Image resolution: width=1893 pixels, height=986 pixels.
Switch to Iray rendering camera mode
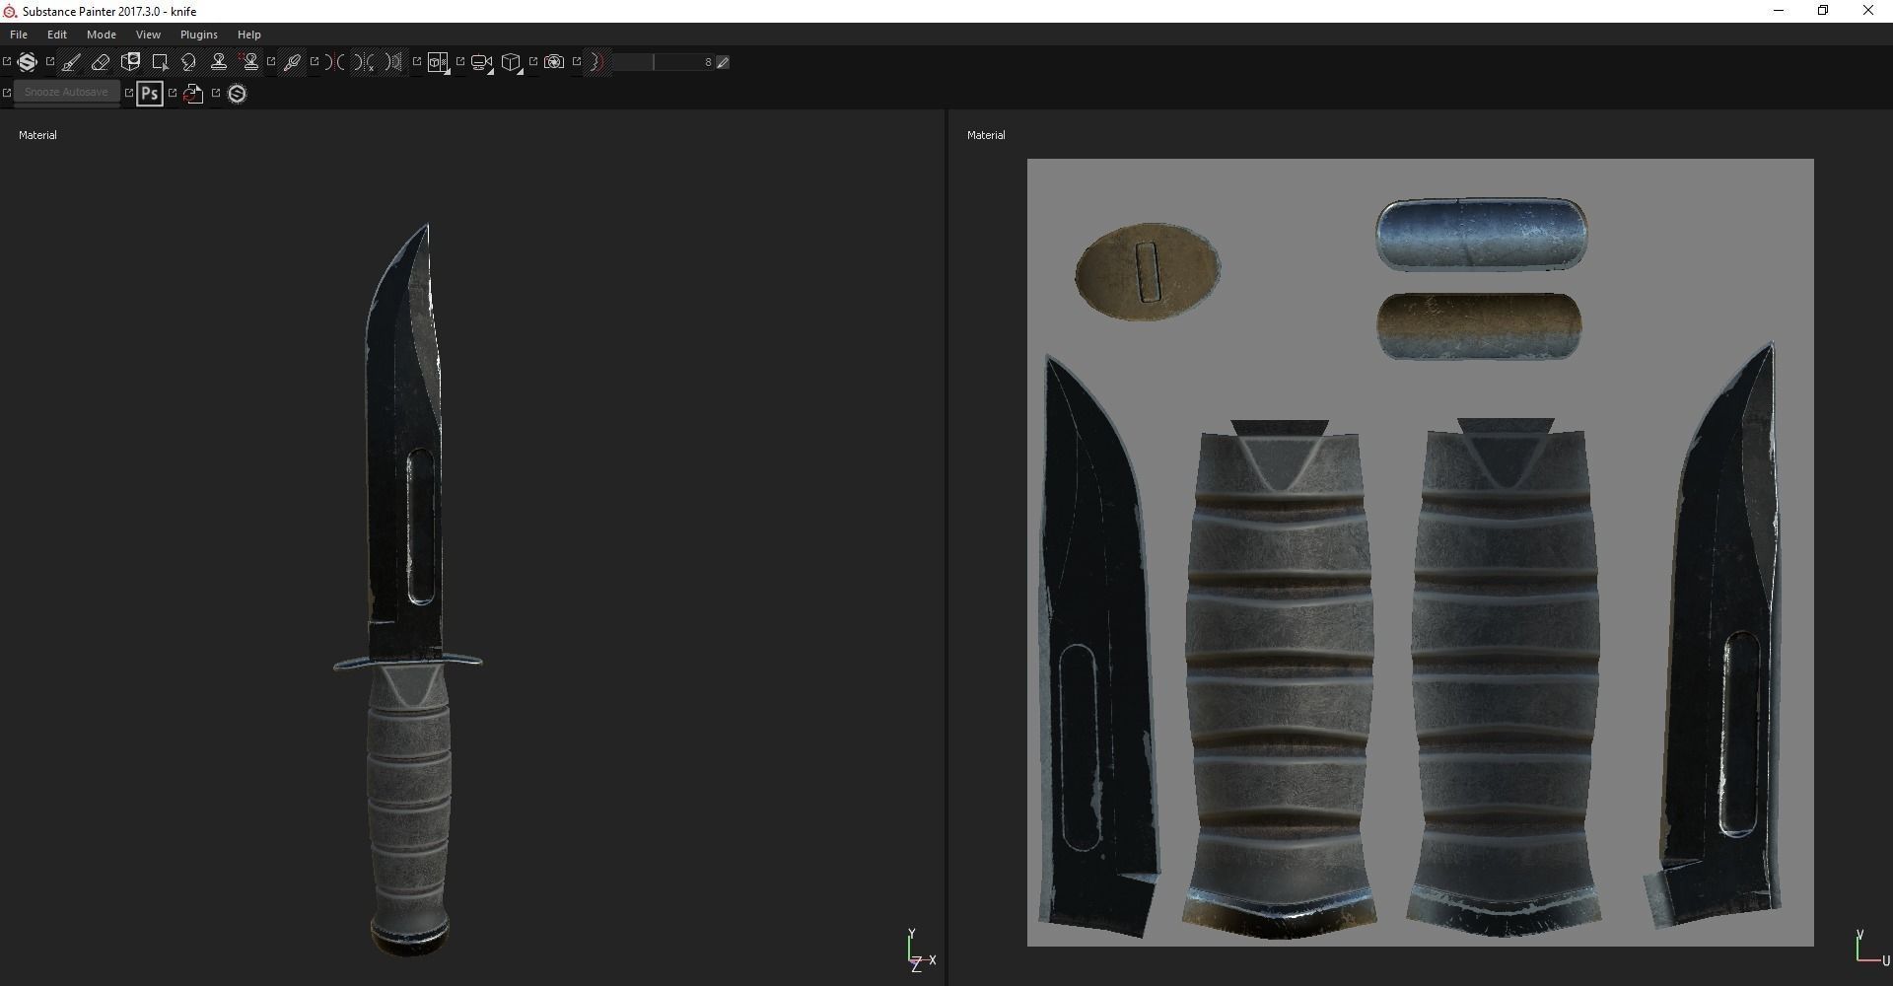point(554,62)
